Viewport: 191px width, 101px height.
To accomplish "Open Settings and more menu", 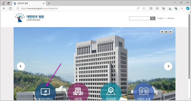I will pos(182,8).
